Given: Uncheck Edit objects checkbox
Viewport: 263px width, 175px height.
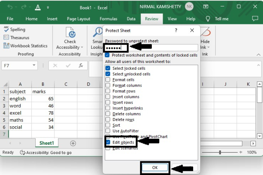Looking at the screenshot, I should click(x=108, y=142).
